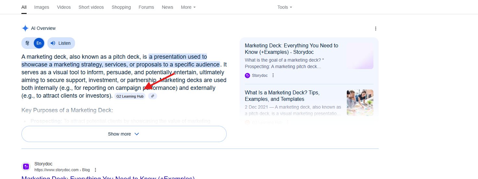478x179 pixels.
Task: Open three-dot menu beside storydoc.com URL
Action: 95,170
